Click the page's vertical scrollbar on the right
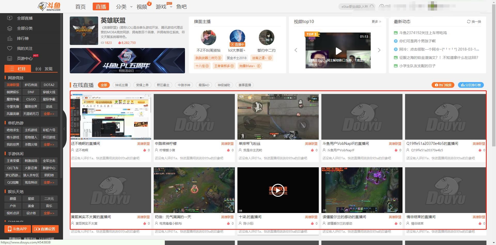The height and width of the screenshot is (245, 496). point(494,77)
